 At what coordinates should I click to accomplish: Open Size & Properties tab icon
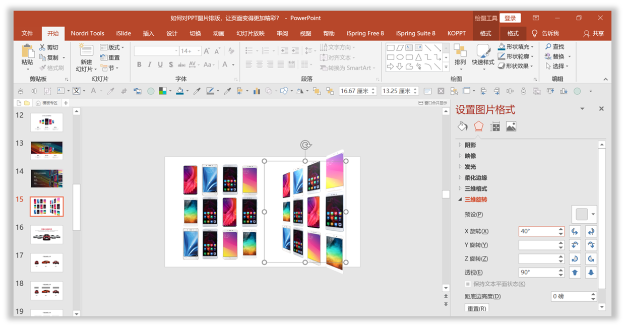click(495, 126)
